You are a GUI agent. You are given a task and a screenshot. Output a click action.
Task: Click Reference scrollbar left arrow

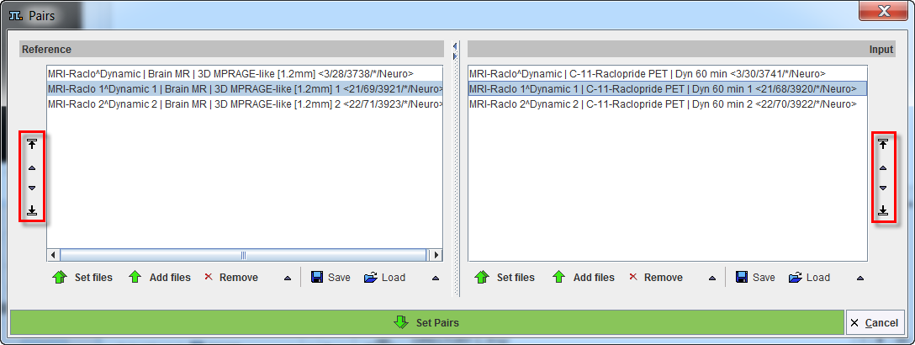point(53,255)
